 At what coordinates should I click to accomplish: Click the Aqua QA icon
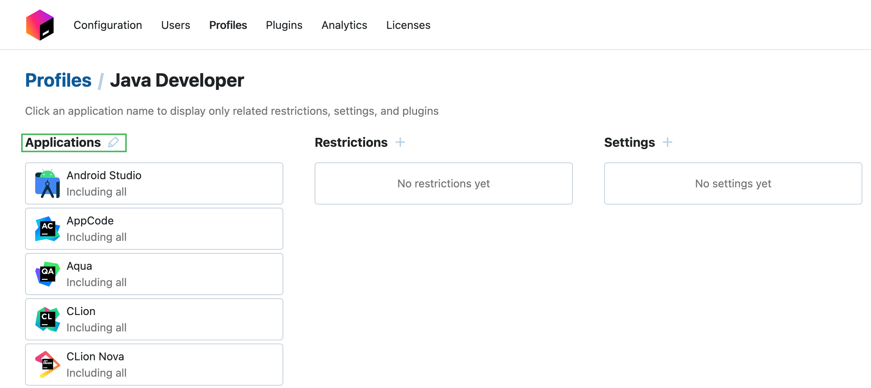tap(48, 274)
